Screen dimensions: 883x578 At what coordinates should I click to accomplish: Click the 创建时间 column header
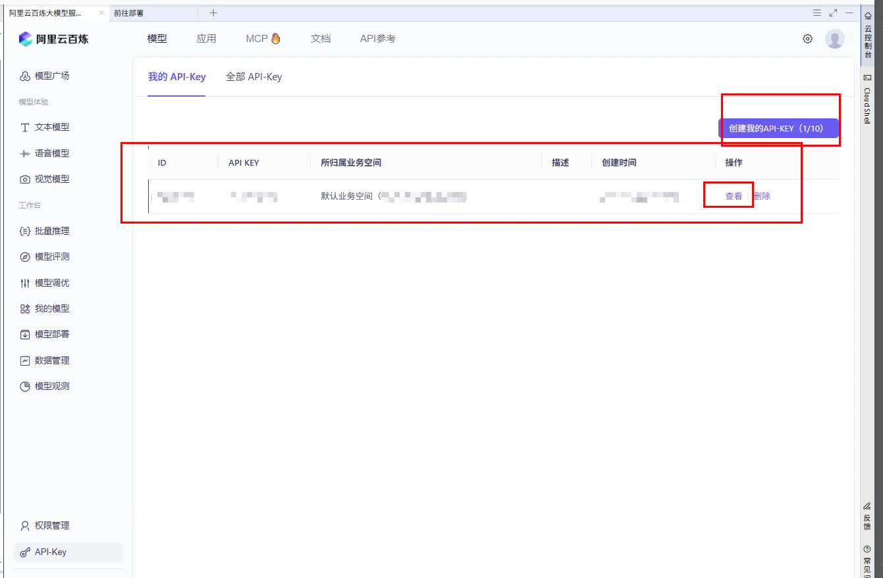click(619, 162)
